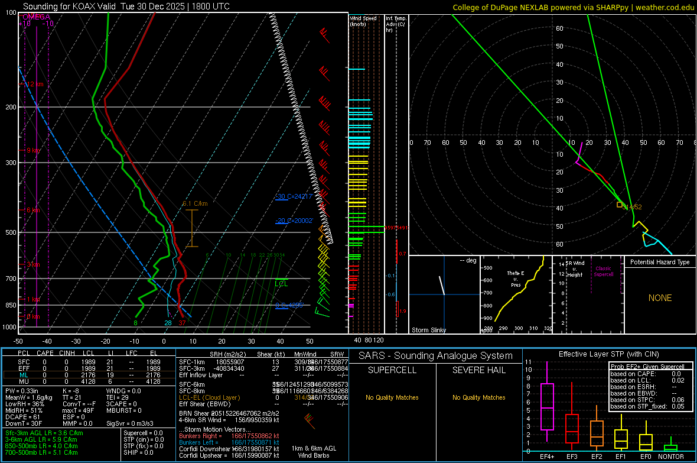Click the '0 C=4235'' freezing level label
Viewport: 697px width, 463px height.
point(289,305)
